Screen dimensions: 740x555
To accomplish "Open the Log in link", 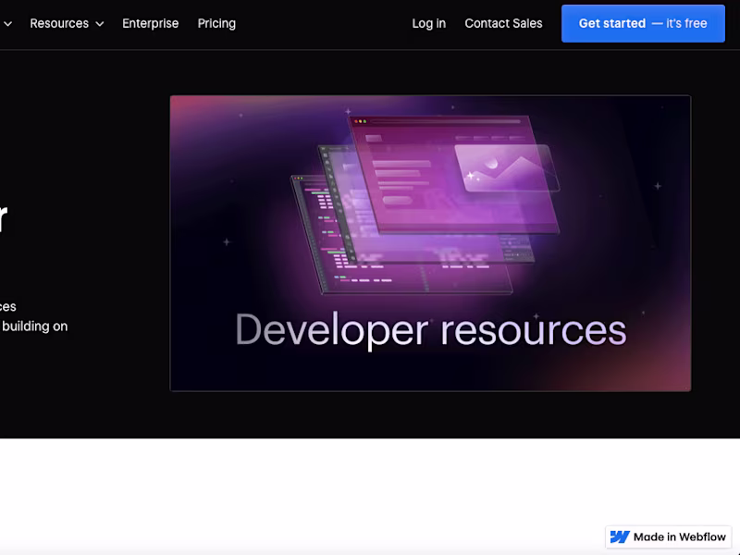I will [428, 23].
